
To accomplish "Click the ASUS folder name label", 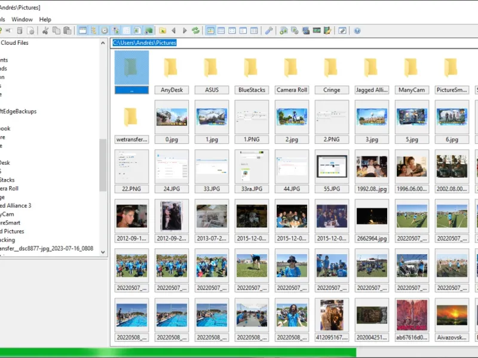I will 212,90.
